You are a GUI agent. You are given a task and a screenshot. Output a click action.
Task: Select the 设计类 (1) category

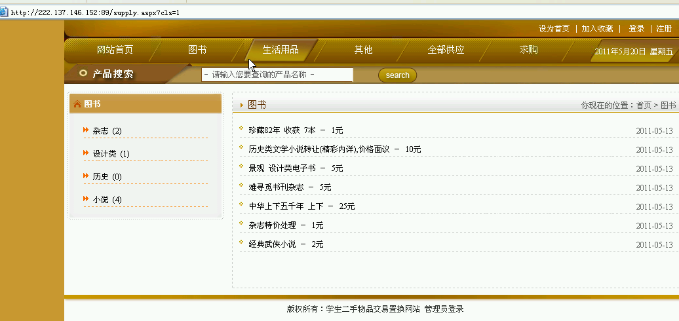[111, 153]
